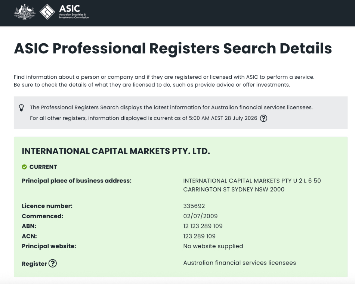Click the CURRENT status text
The width and height of the screenshot is (355, 284).
[x=43, y=167]
